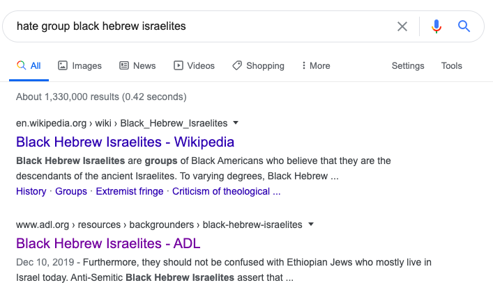Viewport: 493px width, 301px height.
Task: Click the blue magnifying glass search button
Action: click(x=464, y=26)
